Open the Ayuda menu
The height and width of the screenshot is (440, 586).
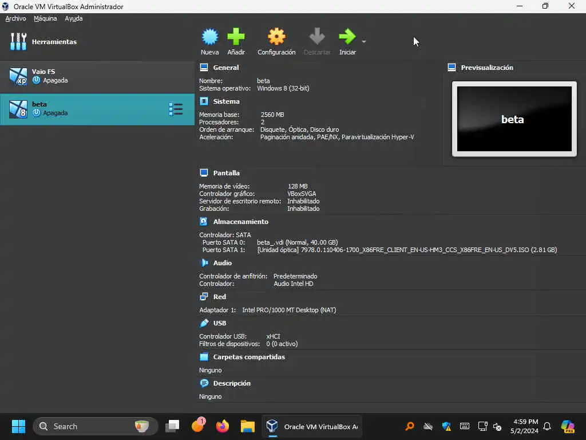tap(74, 18)
